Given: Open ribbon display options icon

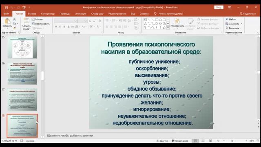Looking at the screenshot, I should pyautogui.click(x=230, y=7).
